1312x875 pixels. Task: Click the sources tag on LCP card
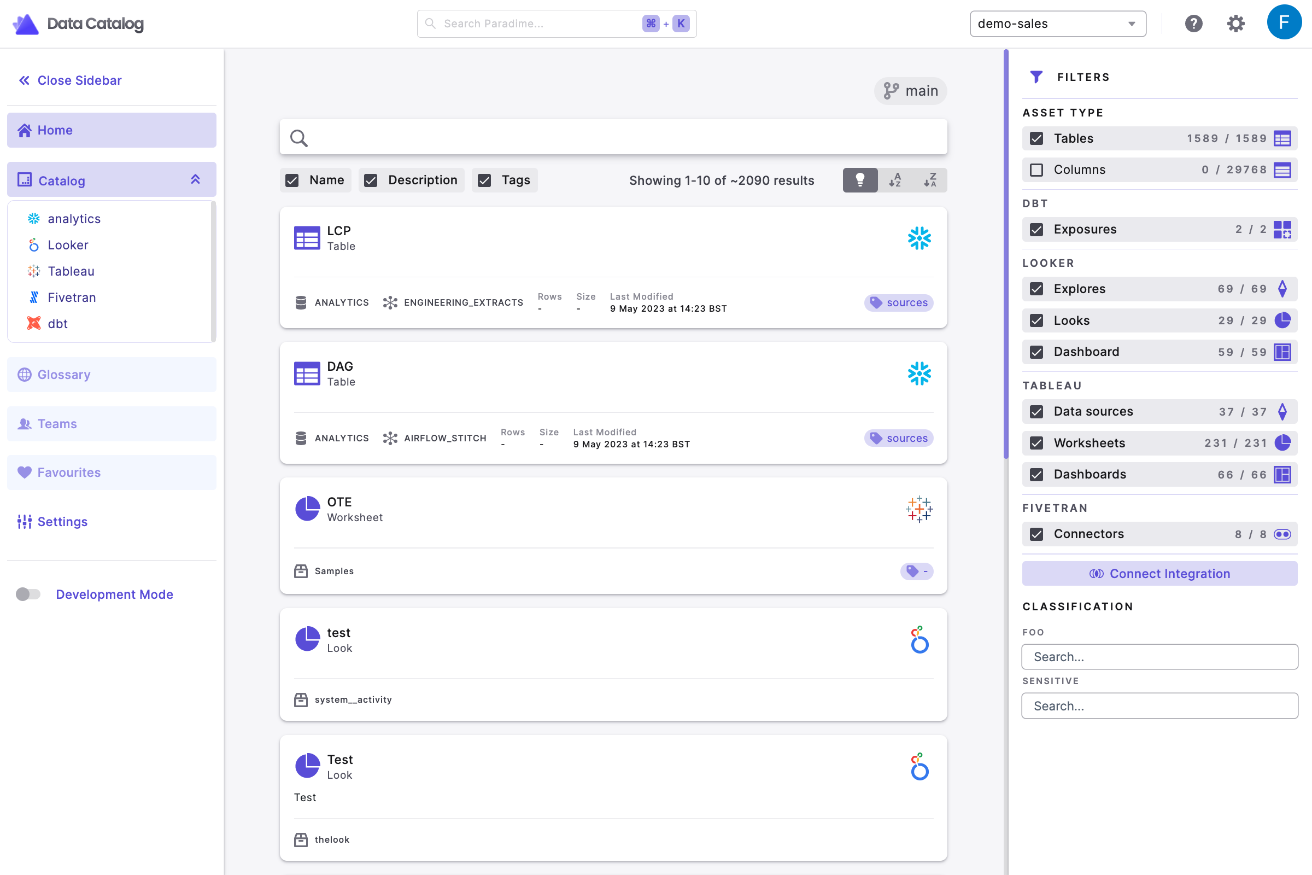[899, 302]
